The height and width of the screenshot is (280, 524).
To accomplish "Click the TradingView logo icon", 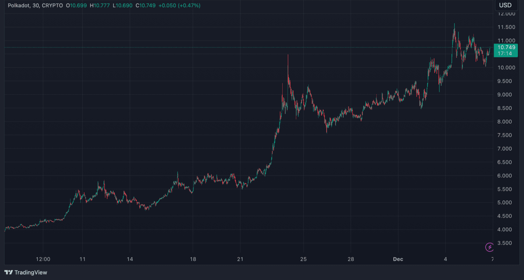I will 9,272.
